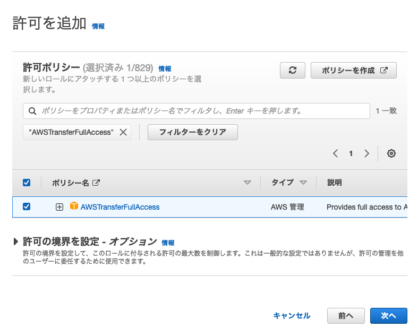This screenshot has width=418, height=328.
Task: Click the Provides full access description cell
Action: (367, 207)
